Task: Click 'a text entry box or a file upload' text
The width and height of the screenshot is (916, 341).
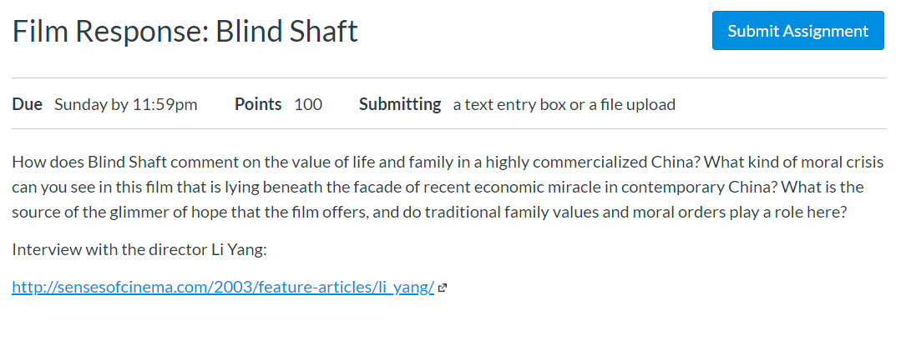Action: (564, 105)
